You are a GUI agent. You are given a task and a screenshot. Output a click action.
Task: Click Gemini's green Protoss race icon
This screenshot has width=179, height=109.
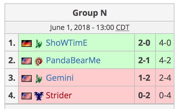click(x=39, y=79)
